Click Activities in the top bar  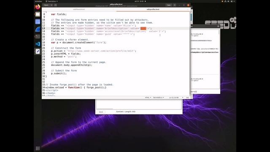coord(38,1)
